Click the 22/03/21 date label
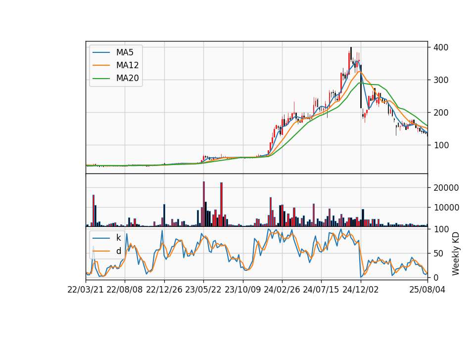The image size is (475, 341). click(86, 290)
